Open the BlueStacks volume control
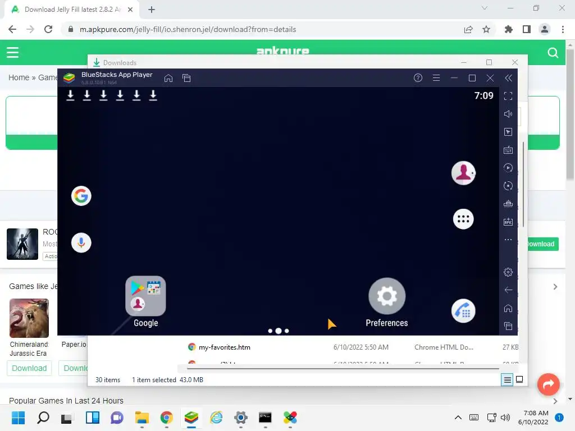This screenshot has height=431, width=575. tap(508, 114)
